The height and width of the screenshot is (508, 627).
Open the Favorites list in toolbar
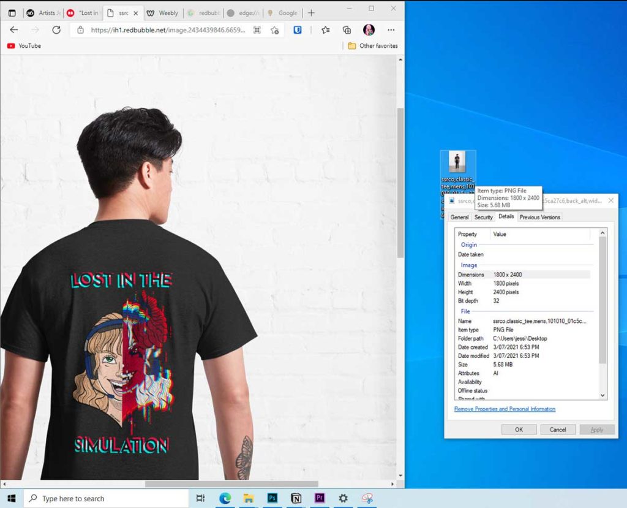click(326, 30)
